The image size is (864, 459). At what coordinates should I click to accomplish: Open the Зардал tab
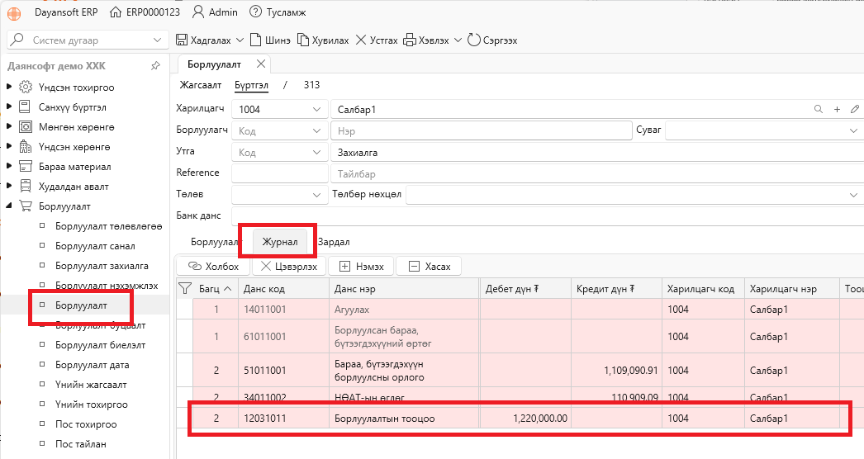pyautogui.click(x=334, y=242)
